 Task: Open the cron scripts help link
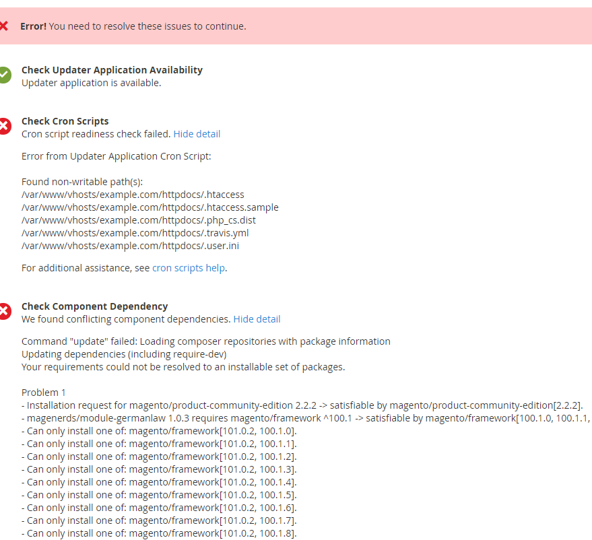point(189,268)
